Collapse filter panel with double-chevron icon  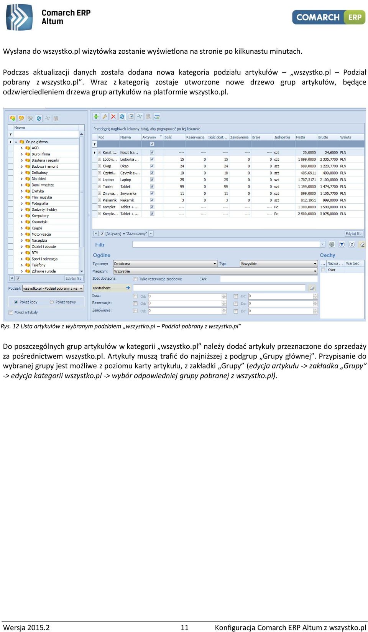click(x=352, y=244)
